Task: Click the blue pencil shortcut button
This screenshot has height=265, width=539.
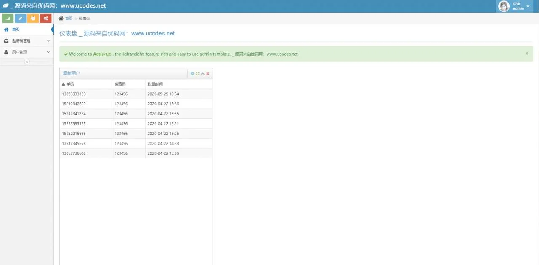Action: point(20,19)
